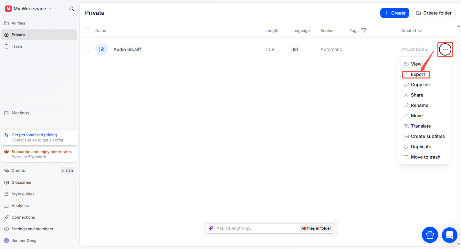Select the checkbox for Audio 68.aiff
Screen dimensions: 461x249
(x=88, y=49)
